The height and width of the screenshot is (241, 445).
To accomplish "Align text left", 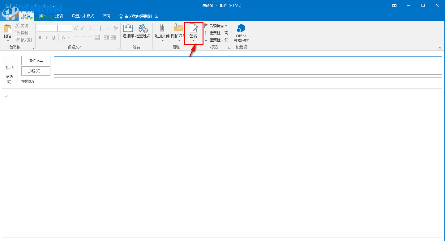I will [x=76, y=38].
